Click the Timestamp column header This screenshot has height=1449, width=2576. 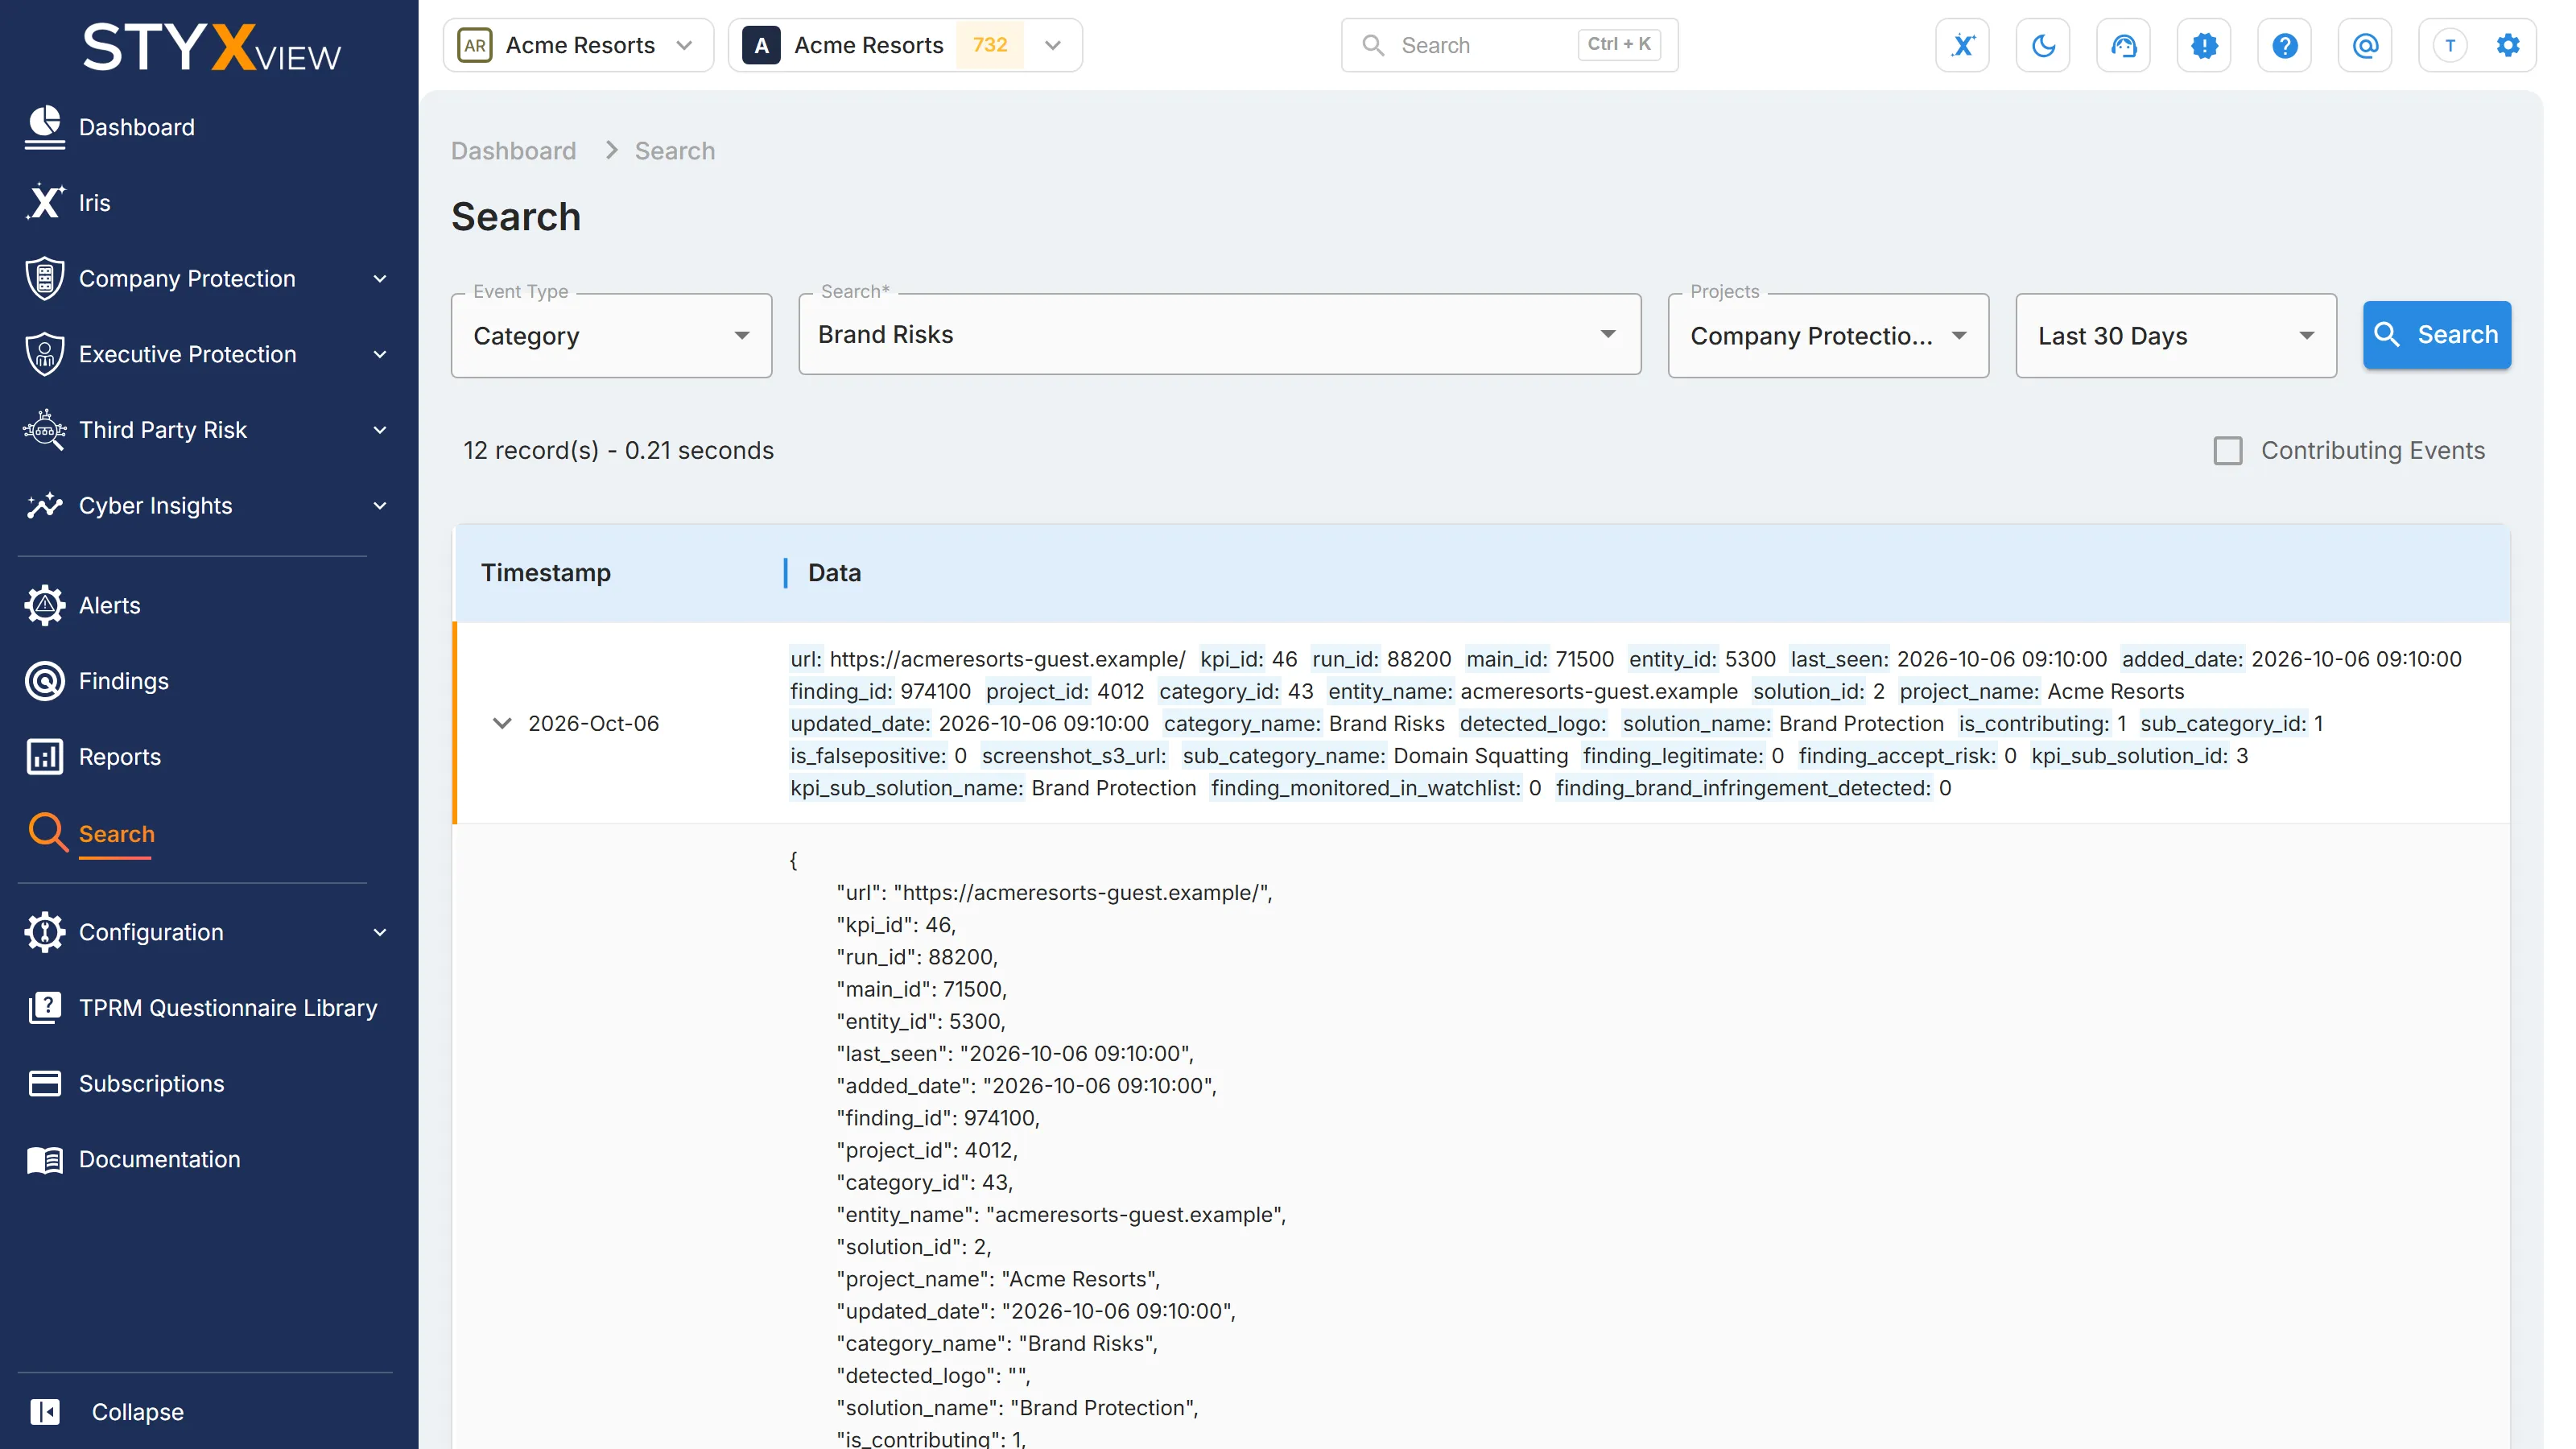pos(546,573)
